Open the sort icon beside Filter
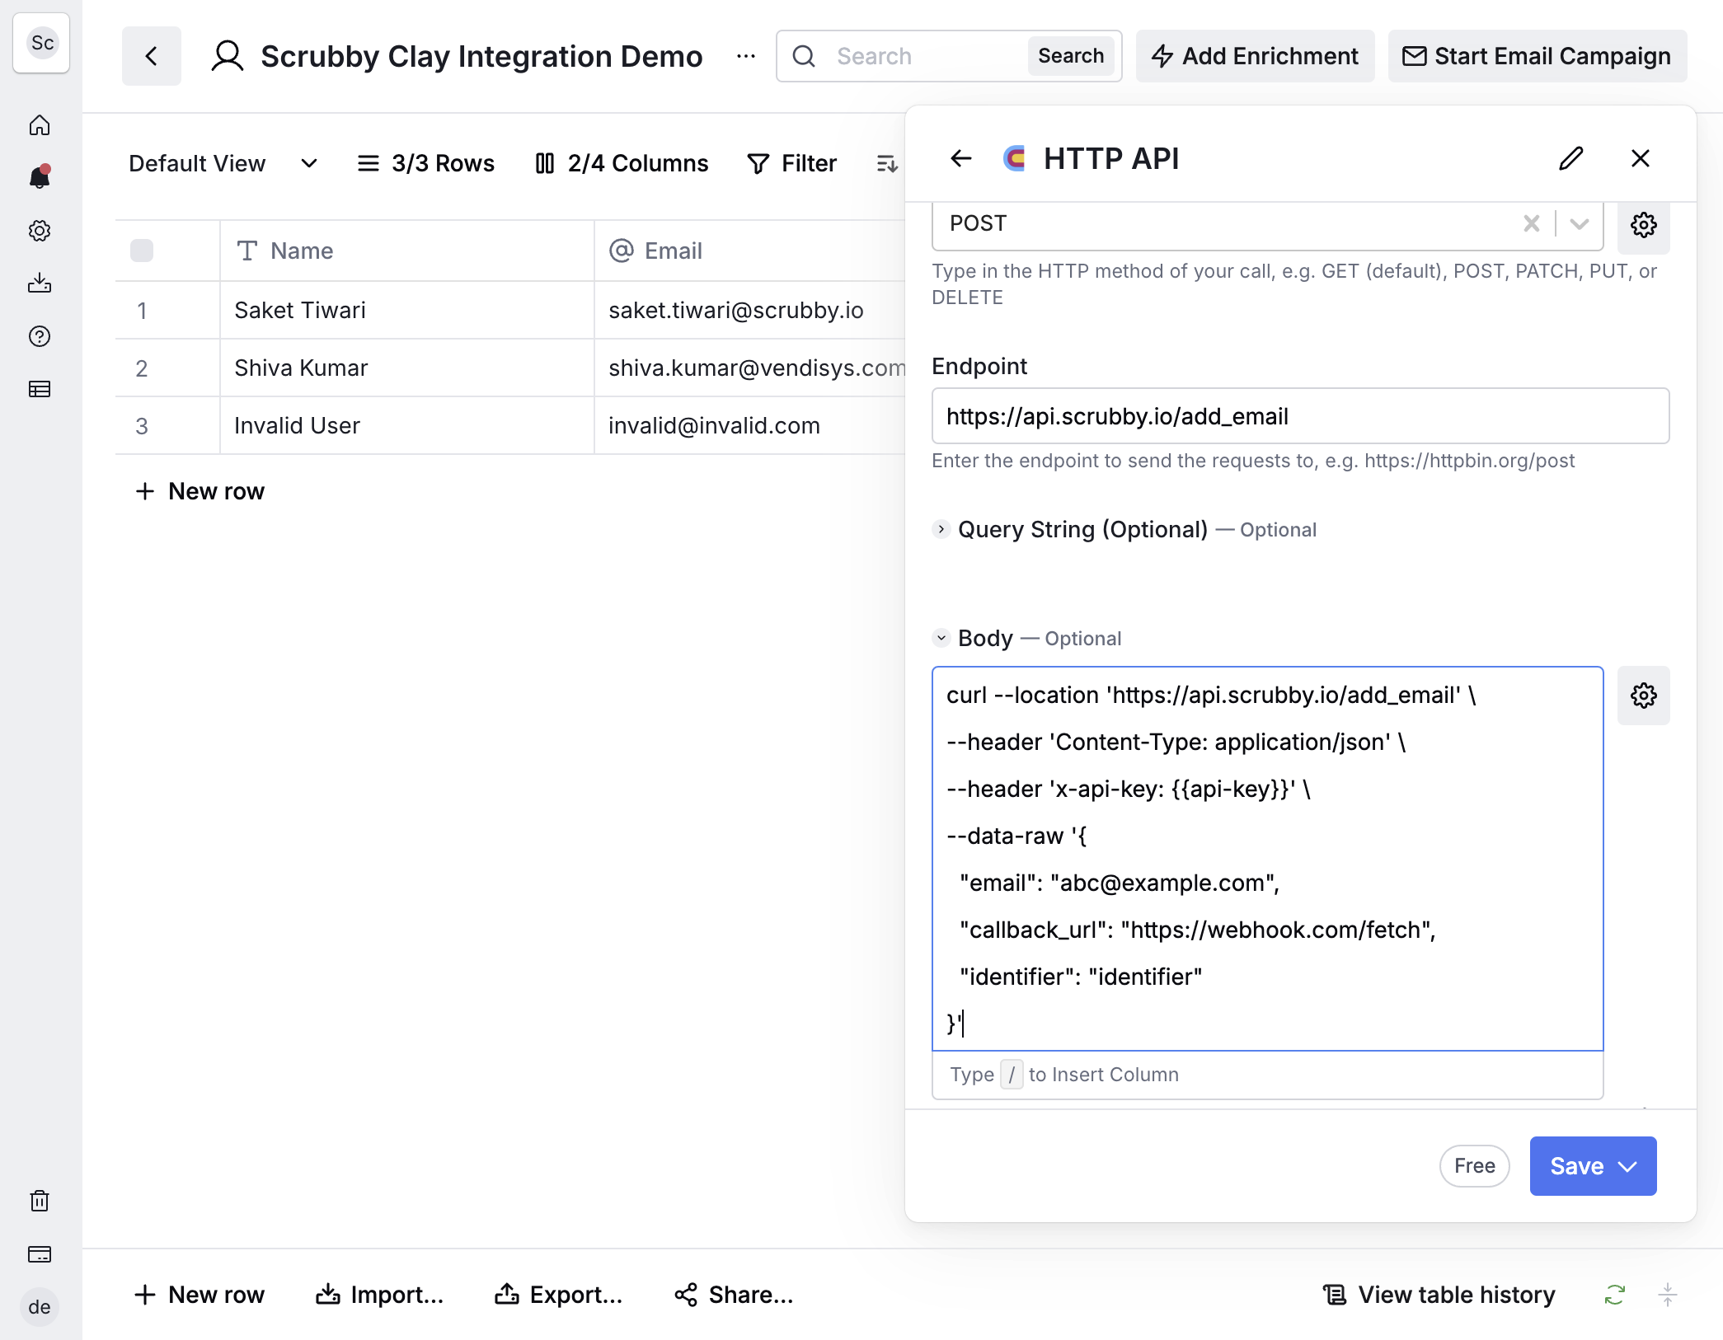 pyautogui.click(x=887, y=163)
